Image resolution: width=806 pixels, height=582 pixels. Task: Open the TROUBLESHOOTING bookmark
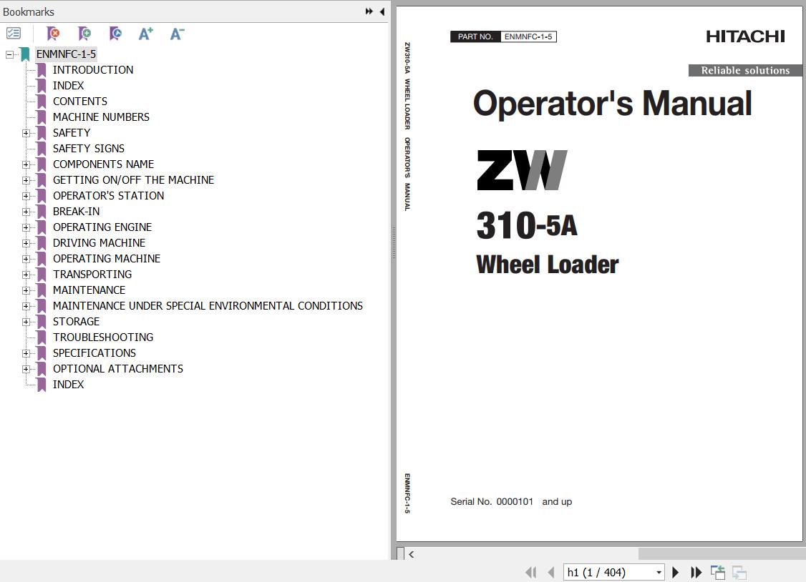(103, 337)
